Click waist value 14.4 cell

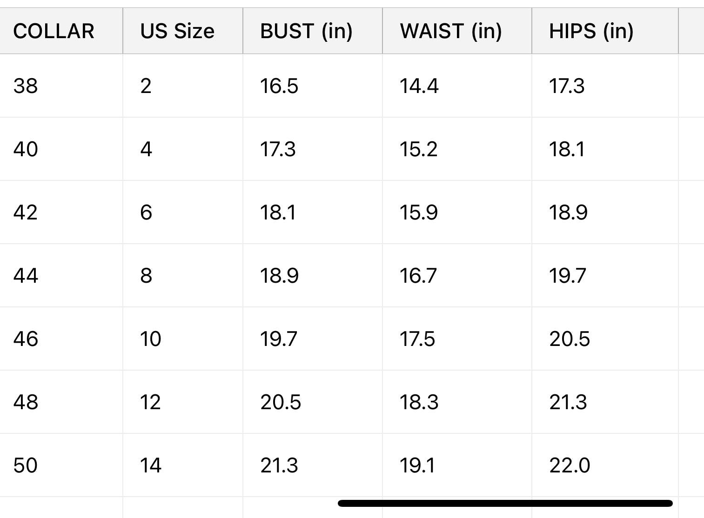pyautogui.click(x=419, y=86)
